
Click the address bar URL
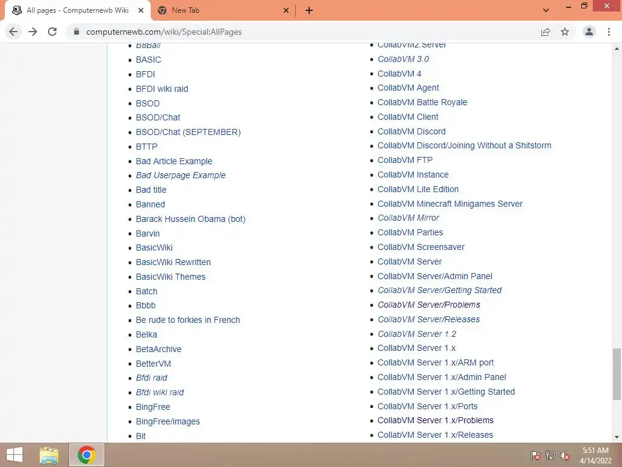[x=164, y=32]
